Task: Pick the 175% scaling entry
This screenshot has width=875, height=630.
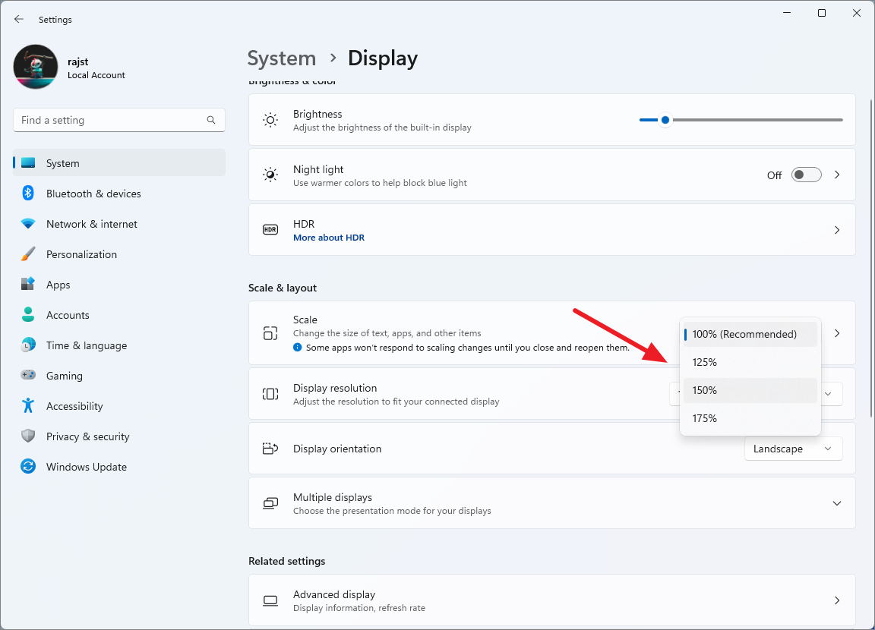Action: (x=750, y=418)
